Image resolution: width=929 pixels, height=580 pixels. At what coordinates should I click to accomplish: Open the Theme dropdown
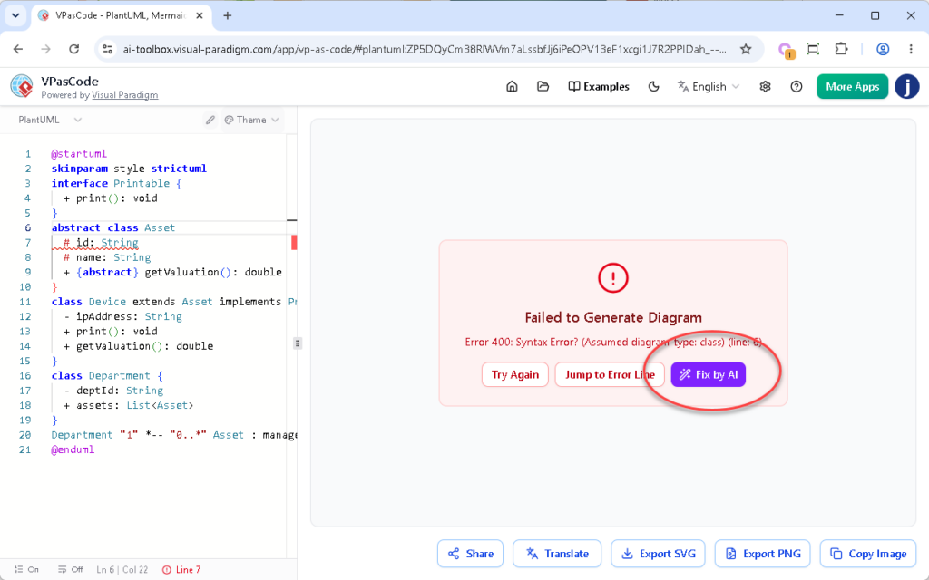click(252, 120)
